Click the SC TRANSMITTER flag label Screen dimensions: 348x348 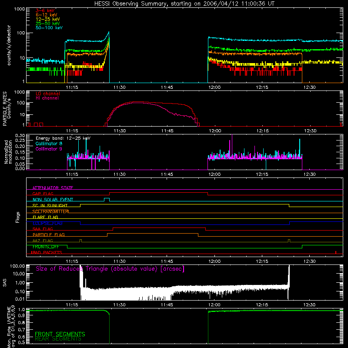point(50,211)
